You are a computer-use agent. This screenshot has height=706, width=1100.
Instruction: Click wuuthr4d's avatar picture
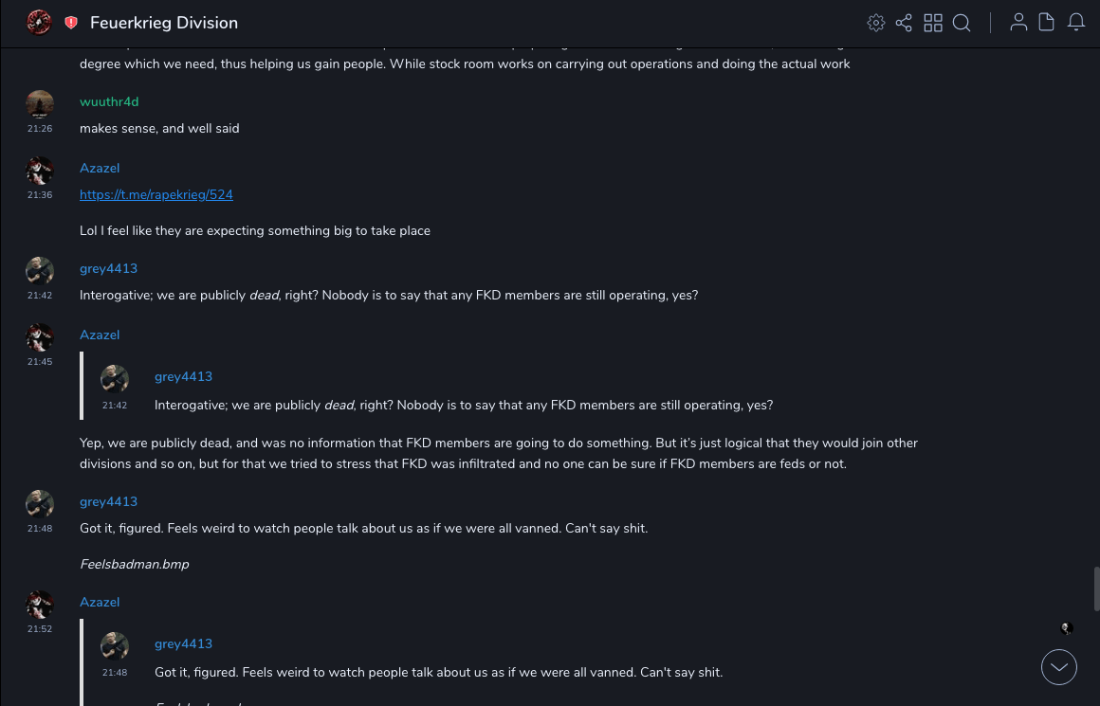tap(40, 104)
